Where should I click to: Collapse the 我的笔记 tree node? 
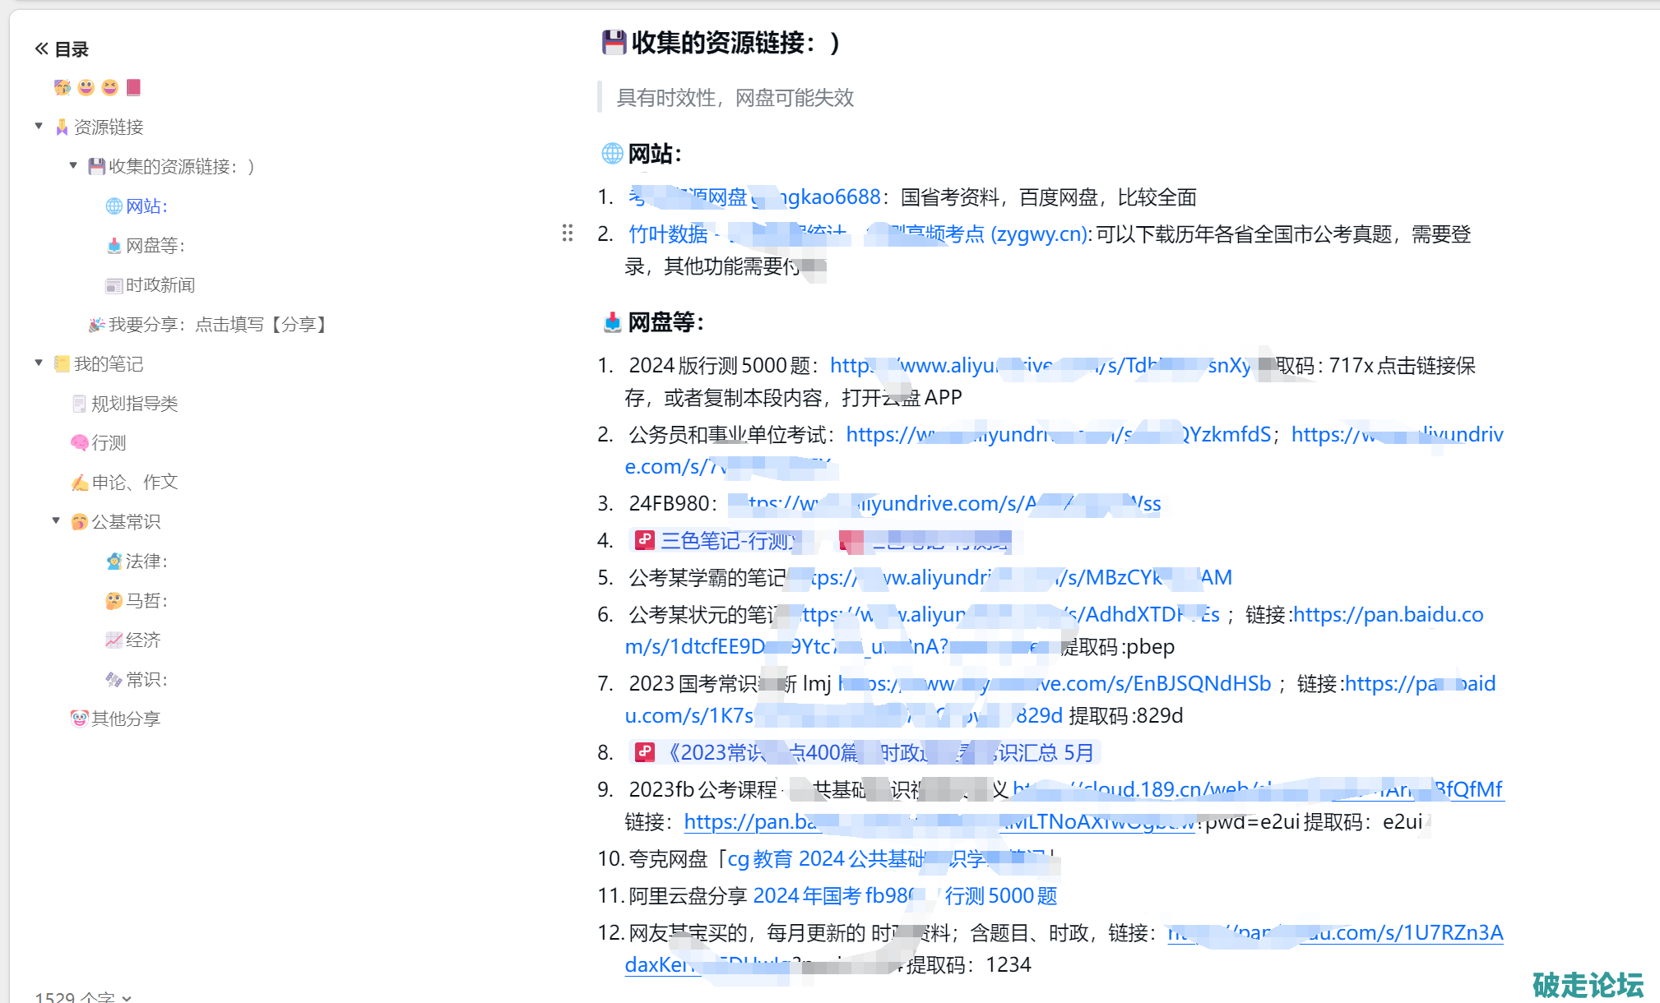[x=39, y=363]
